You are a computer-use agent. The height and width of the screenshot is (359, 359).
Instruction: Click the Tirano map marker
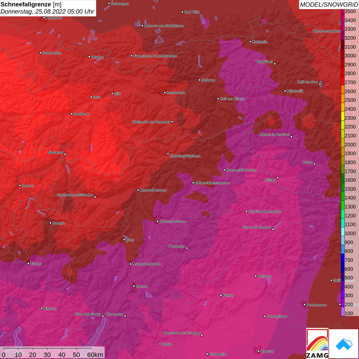[x=28, y=263]
